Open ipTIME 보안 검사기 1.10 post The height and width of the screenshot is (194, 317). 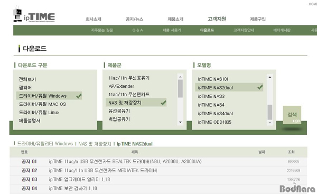coord(73,188)
